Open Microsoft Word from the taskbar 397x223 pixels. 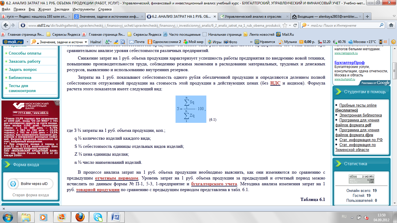click(x=116, y=217)
